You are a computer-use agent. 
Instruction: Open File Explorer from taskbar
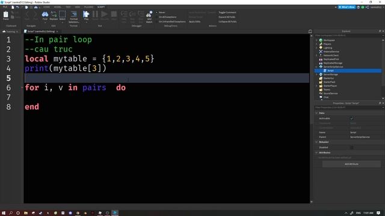coord(25,213)
